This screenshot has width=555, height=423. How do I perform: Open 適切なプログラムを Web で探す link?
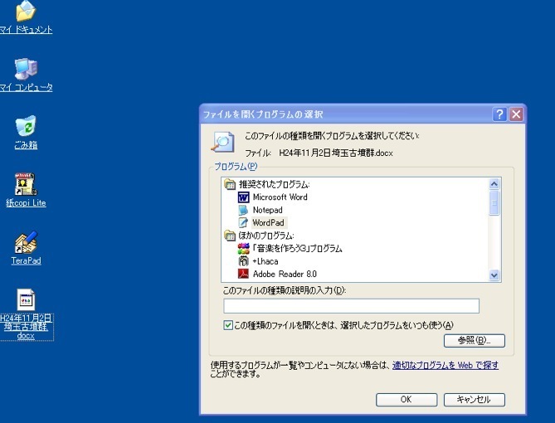(x=445, y=365)
